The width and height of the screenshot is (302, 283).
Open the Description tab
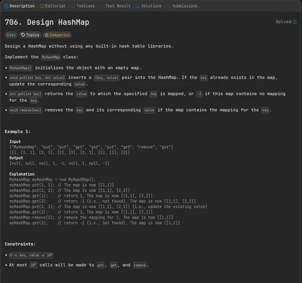pyautogui.click(x=20, y=6)
